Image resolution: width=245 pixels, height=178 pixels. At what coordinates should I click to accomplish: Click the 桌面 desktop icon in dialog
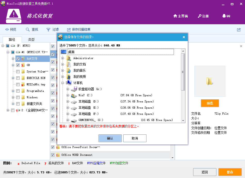pyautogui.click(x=64, y=52)
